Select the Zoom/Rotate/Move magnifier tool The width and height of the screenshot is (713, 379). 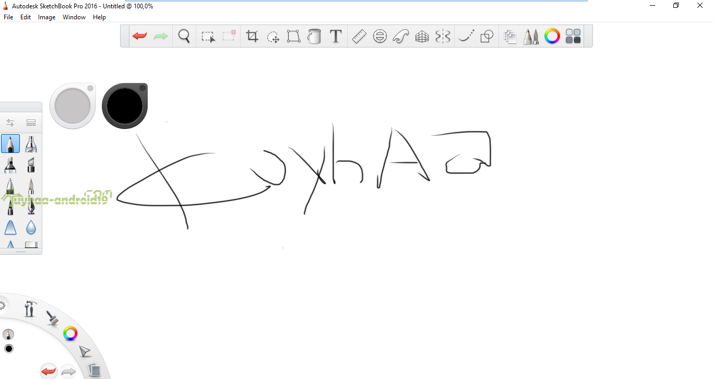(x=184, y=36)
